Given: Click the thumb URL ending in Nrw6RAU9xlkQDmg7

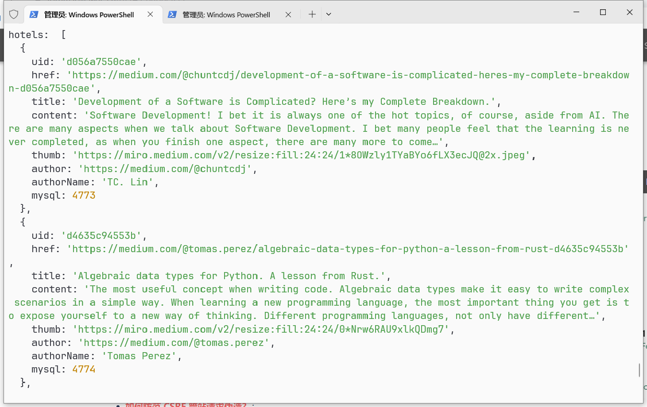Looking at the screenshot, I should point(261,330).
